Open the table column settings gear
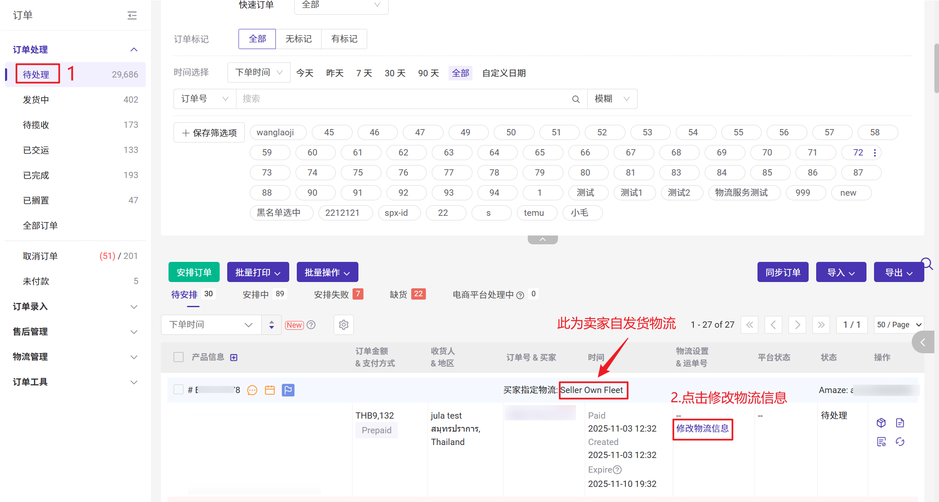Screen dimensions: 939x502 pyautogui.click(x=344, y=325)
